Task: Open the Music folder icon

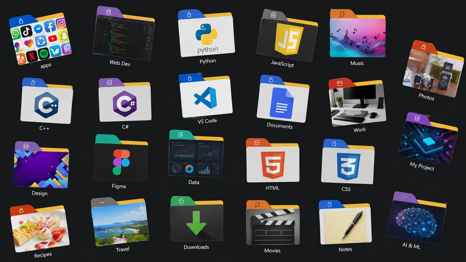Action: pyautogui.click(x=357, y=33)
